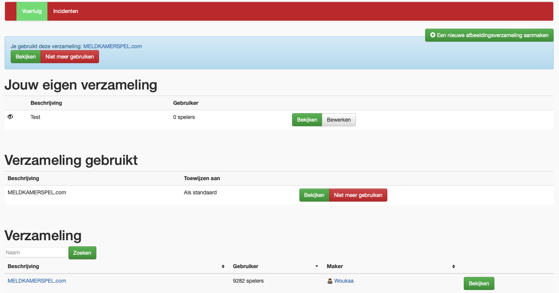Open the Incidenten tab
559x293 pixels.
pyautogui.click(x=65, y=11)
